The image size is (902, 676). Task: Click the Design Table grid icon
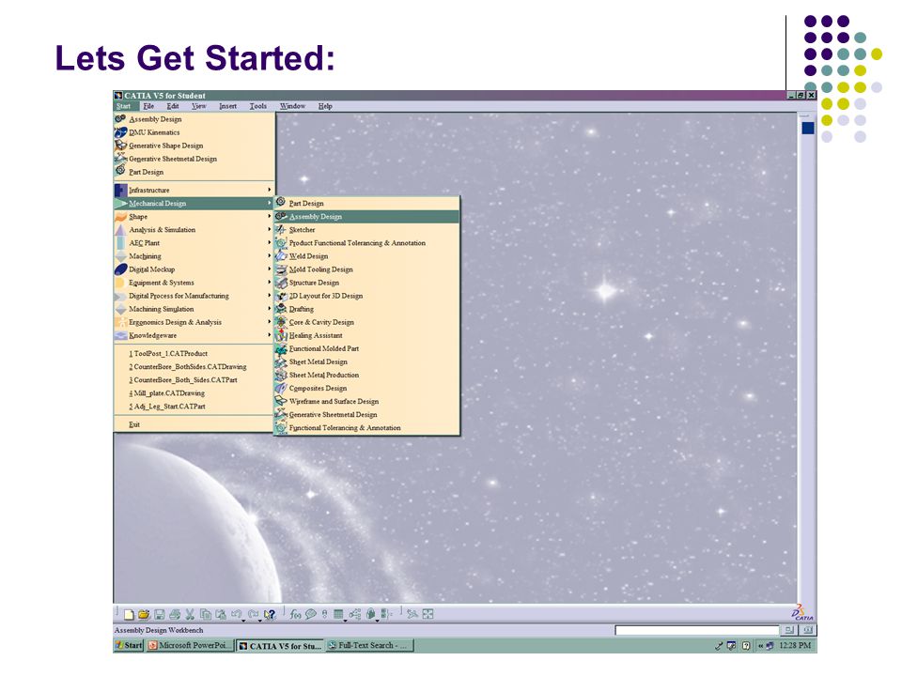pyautogui.click(x=338, y=614)
